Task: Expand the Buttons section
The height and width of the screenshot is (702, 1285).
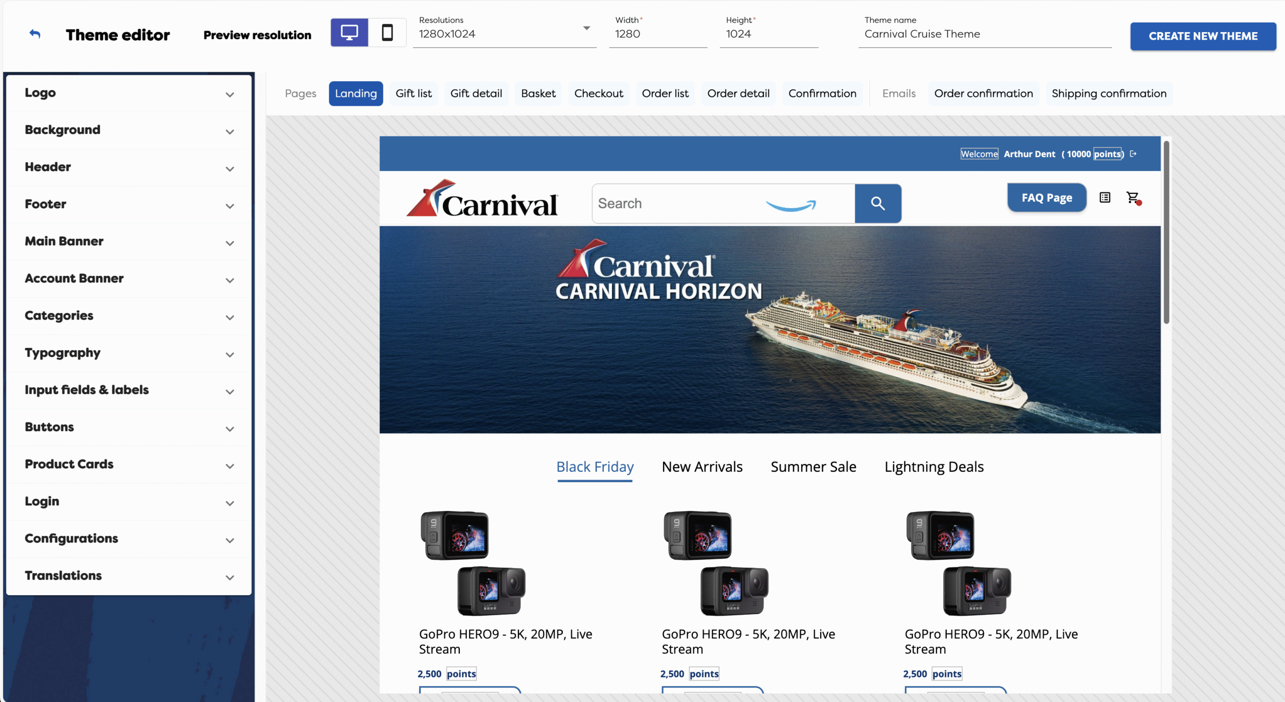Action: (x=129, y=428)
